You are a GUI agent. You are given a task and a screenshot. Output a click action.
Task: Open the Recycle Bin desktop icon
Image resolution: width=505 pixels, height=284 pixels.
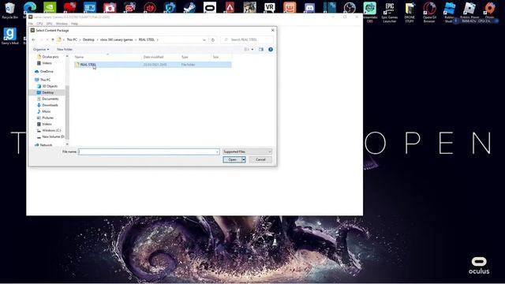click(9, 10)
